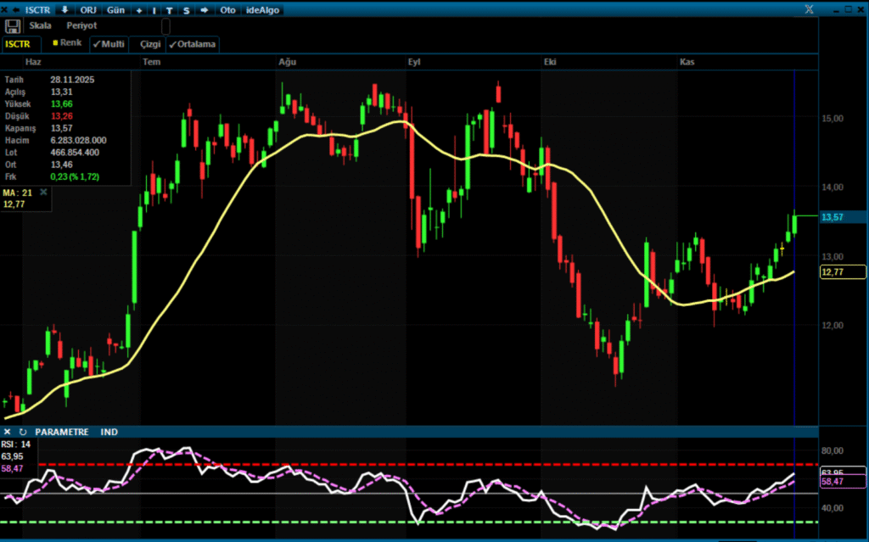Click the plus icon in top toolbar

(138, 10)
